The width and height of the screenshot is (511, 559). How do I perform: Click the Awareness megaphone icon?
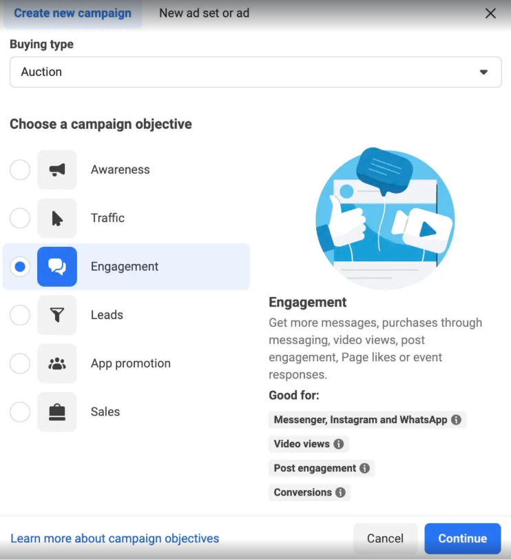57,170
